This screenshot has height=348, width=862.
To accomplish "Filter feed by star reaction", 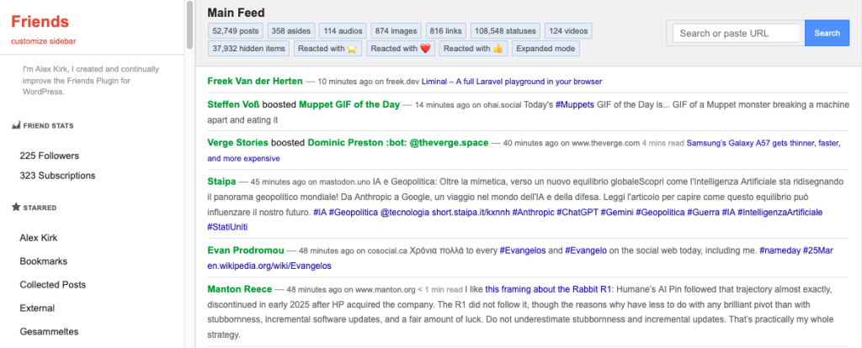I will pos(327,49).
